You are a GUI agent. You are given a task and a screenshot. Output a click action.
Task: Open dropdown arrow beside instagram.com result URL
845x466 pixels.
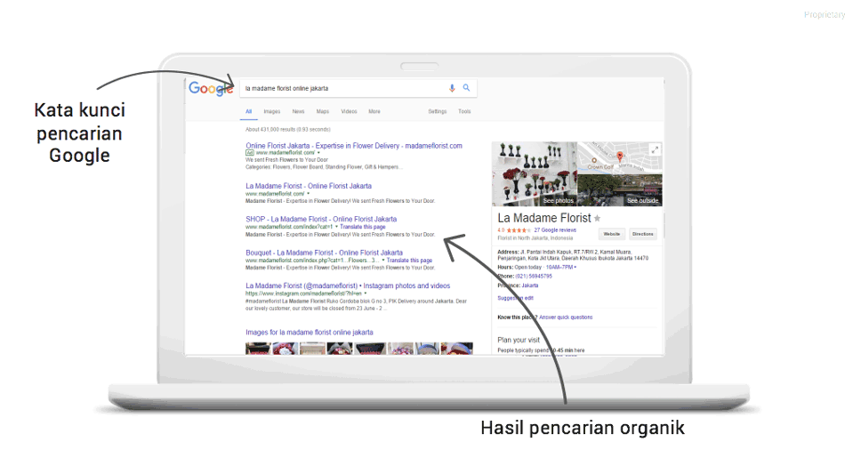click(x=366, y=293)
